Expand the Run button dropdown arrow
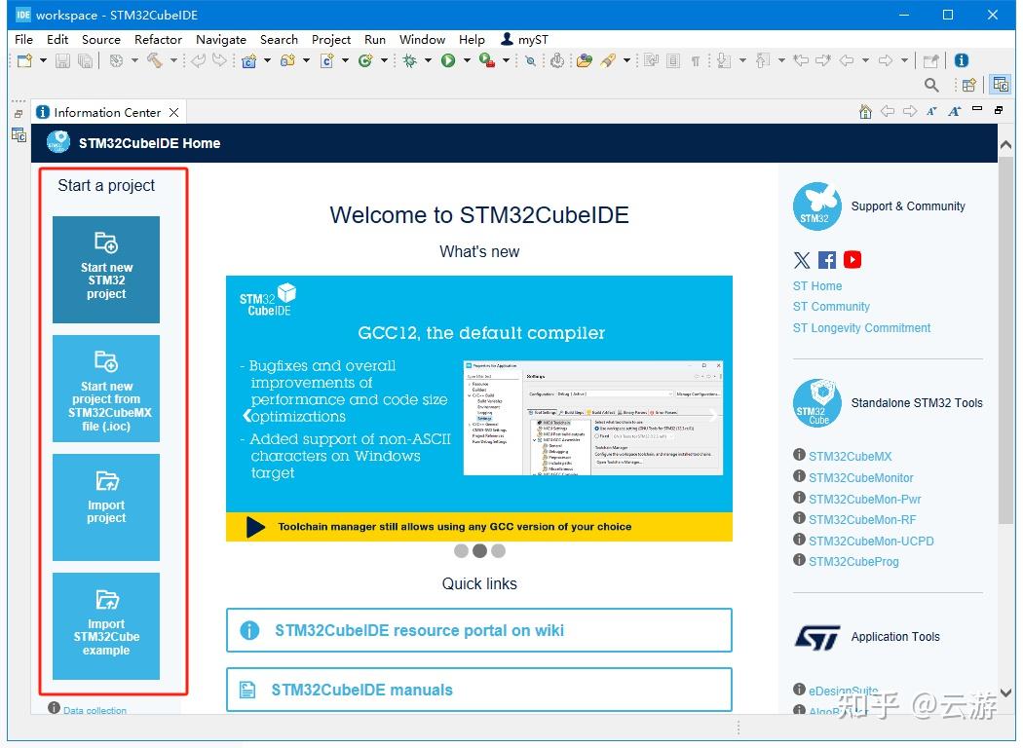The width and height of the screenshot is (1023, 748). tap(466, 60)
